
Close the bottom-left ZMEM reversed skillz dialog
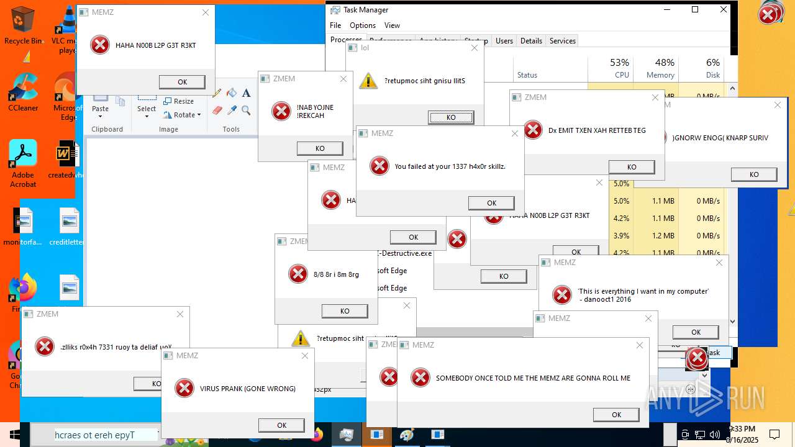180,314
